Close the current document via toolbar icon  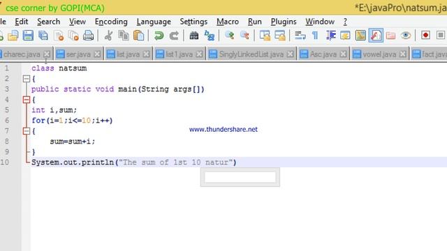point(59,36)
